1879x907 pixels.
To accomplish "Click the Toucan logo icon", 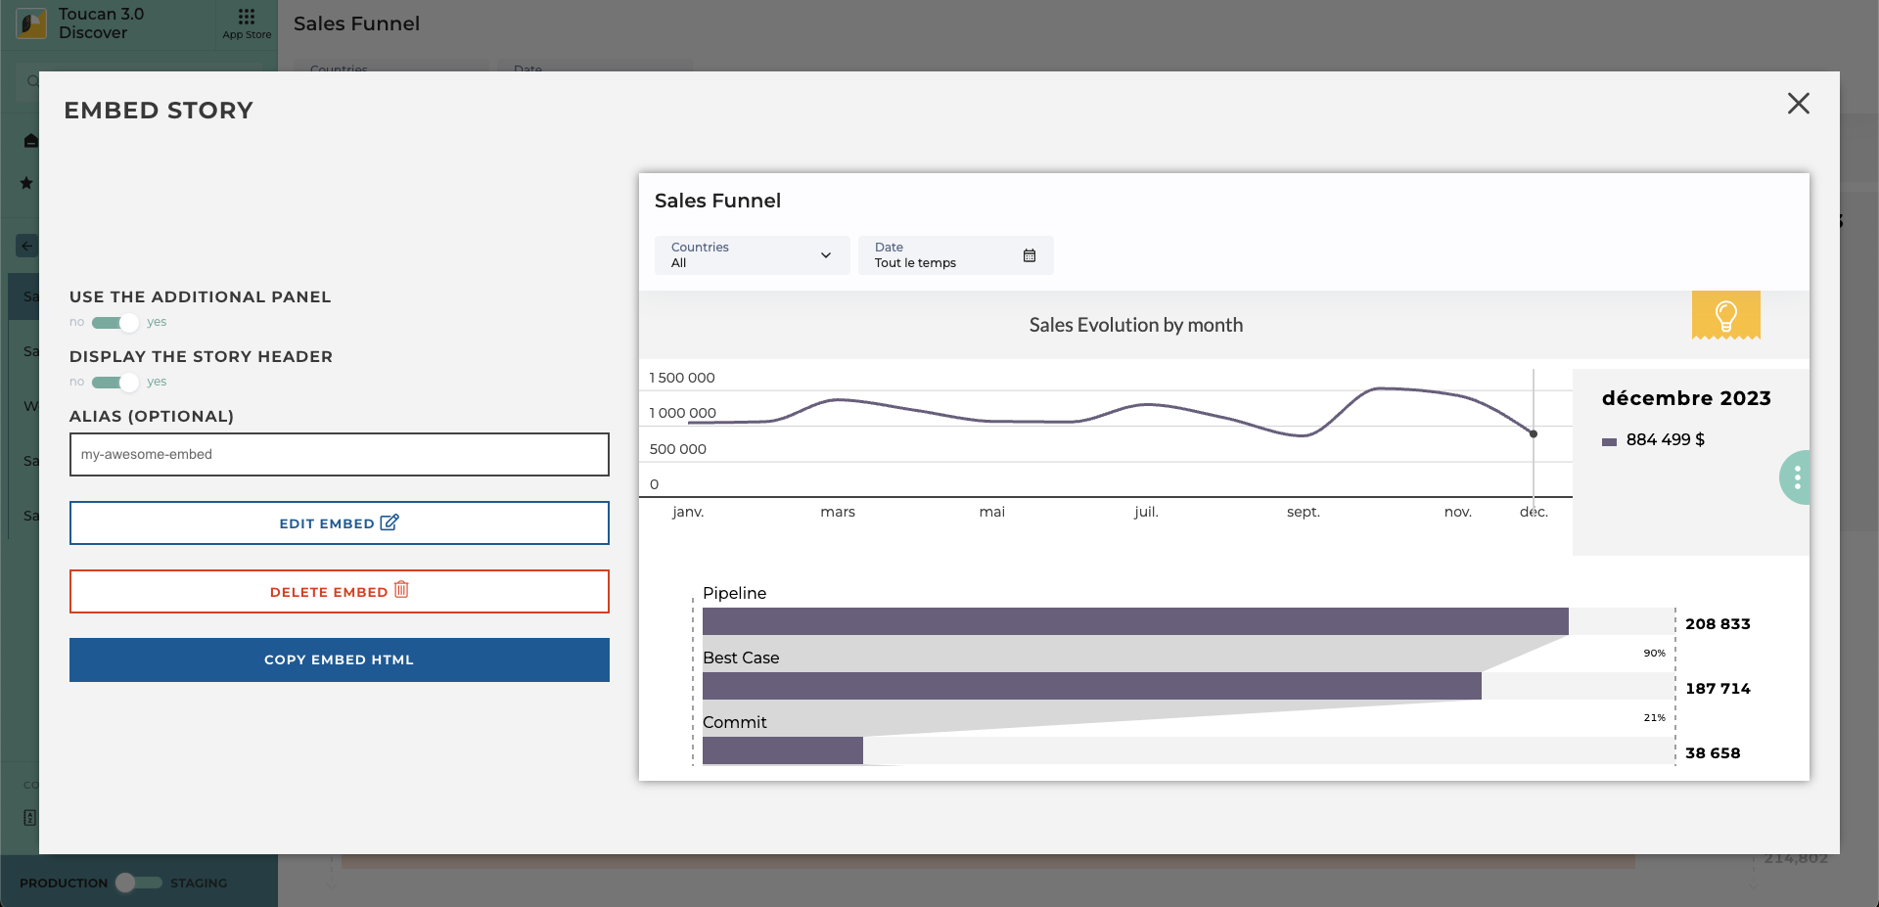I will tap(31, 23).
